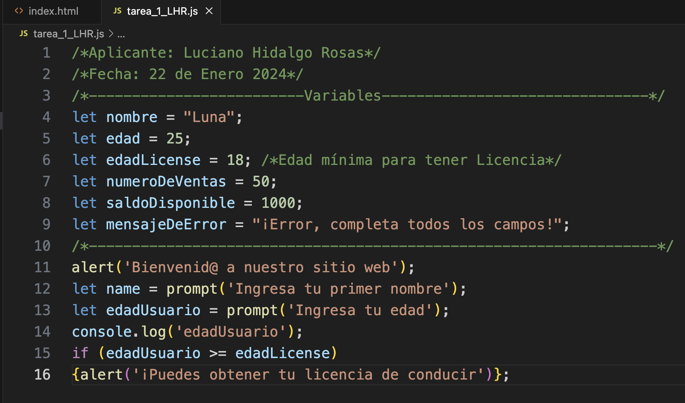685x403 pixels.
Task: Select line number 10 in the gutter
Action: point(42,246)
